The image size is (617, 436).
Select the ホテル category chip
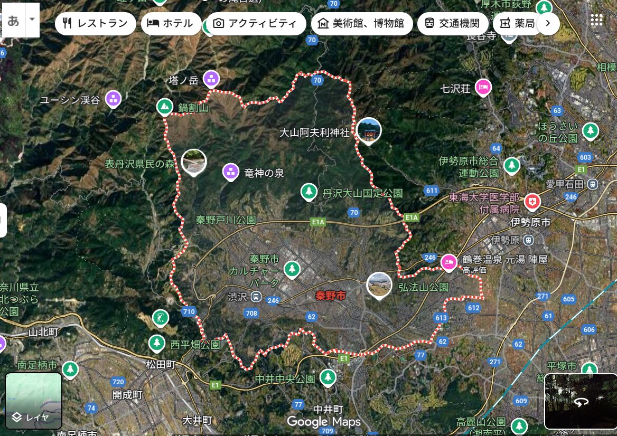[x=171, y=23]
